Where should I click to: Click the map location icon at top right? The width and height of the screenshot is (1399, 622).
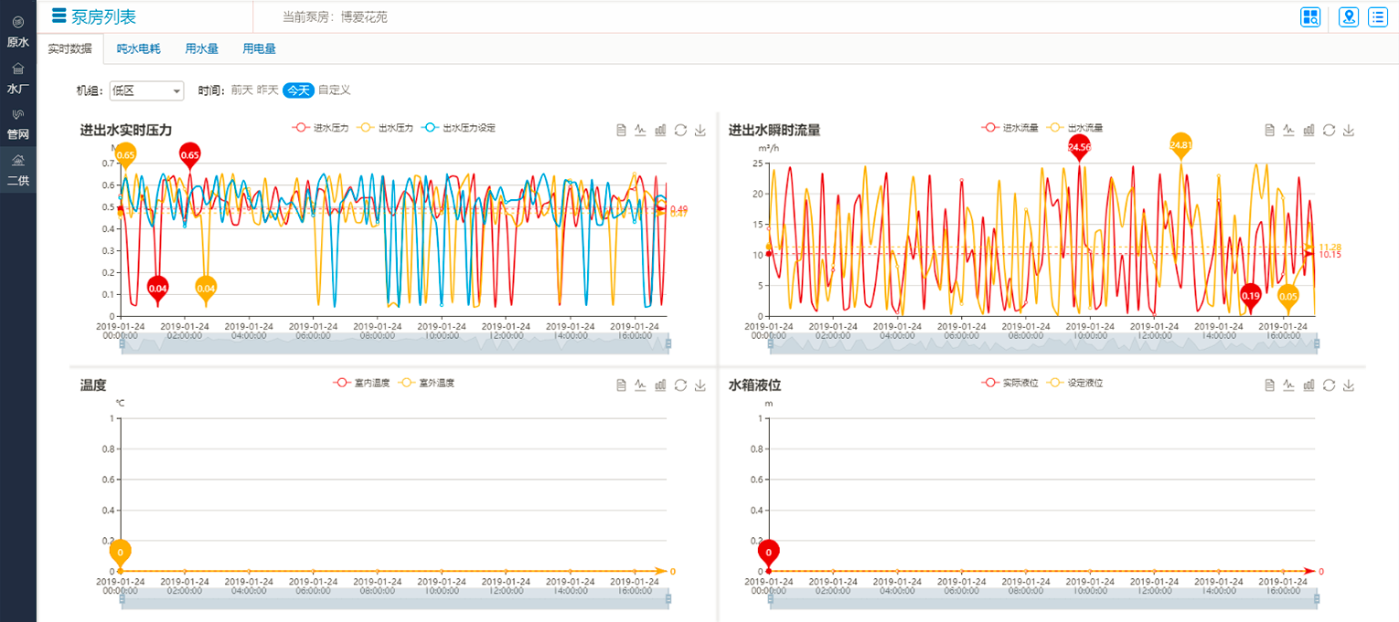tap(1348, 17)
